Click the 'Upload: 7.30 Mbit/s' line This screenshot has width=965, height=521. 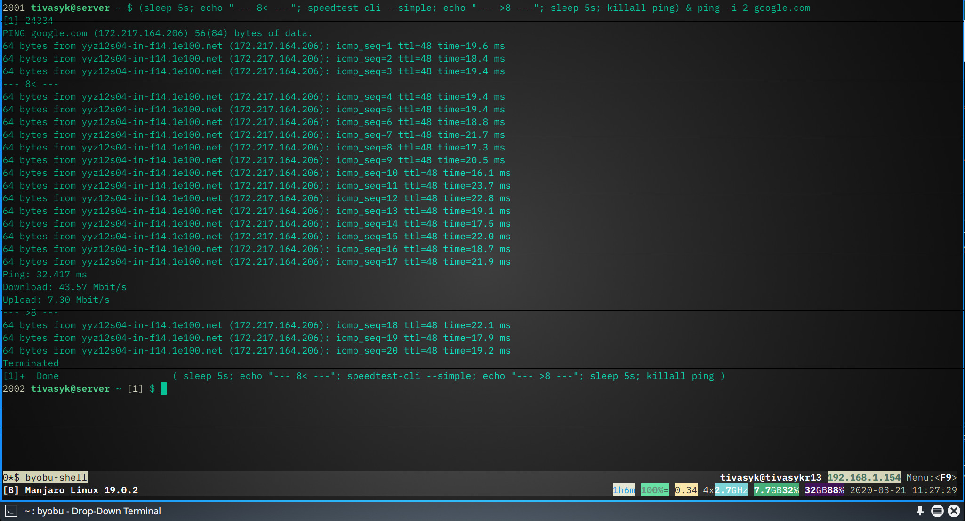(x=56, y=300)
